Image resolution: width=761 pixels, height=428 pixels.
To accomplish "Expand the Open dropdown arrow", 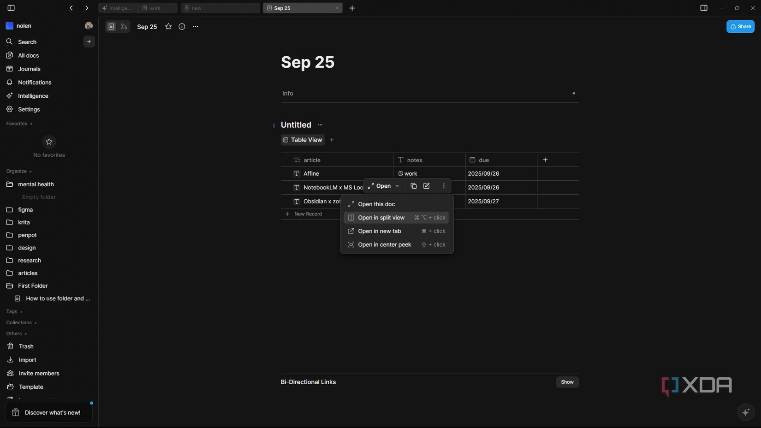I will click(397, 186).
